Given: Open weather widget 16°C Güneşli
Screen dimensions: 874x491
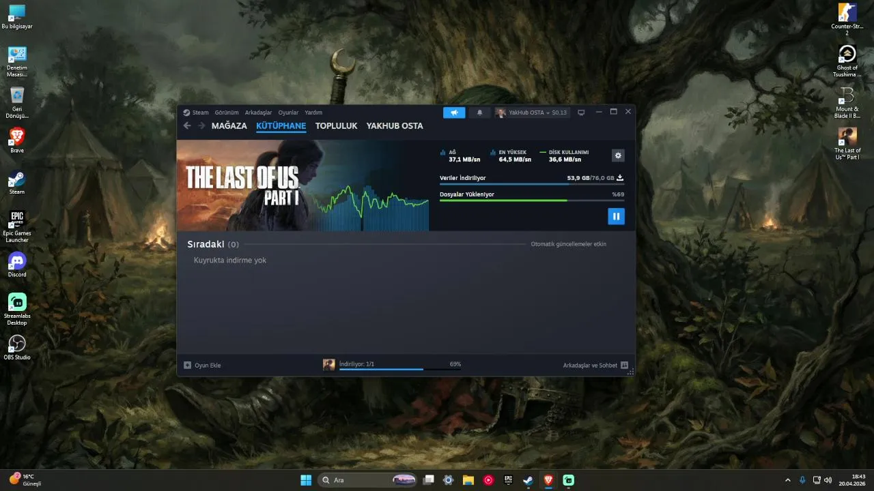Looking at the screenshot, I should tap(26, 480).
